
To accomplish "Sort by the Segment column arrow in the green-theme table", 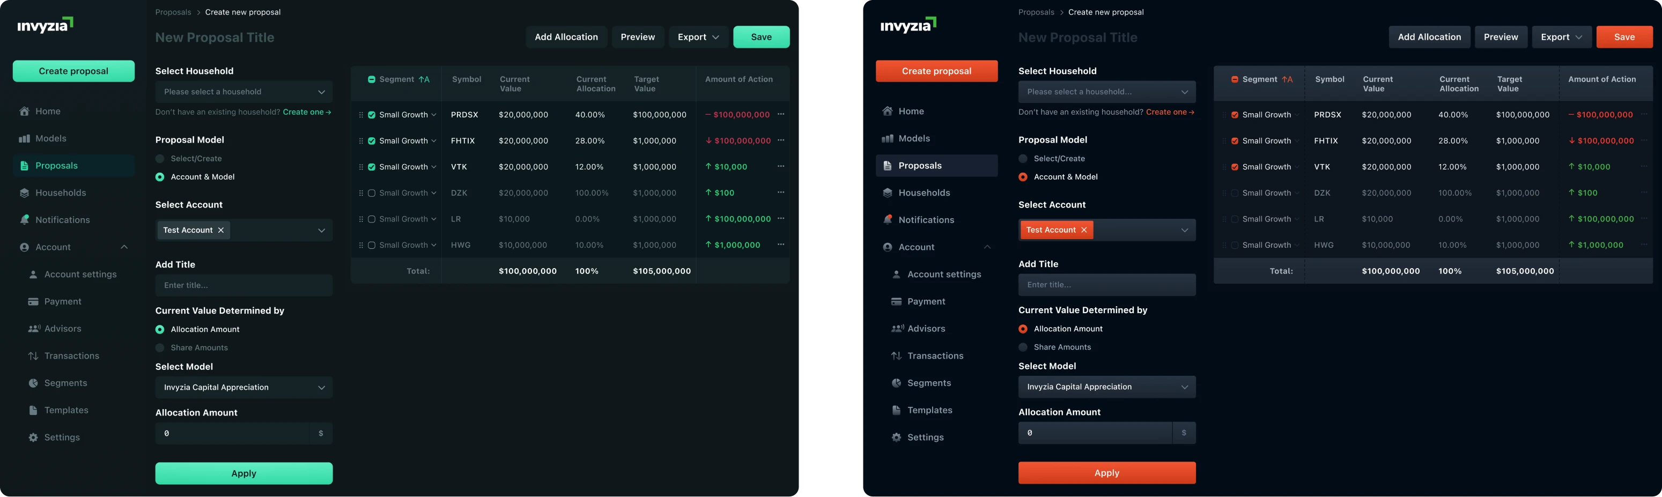I will tap(424, 79).
